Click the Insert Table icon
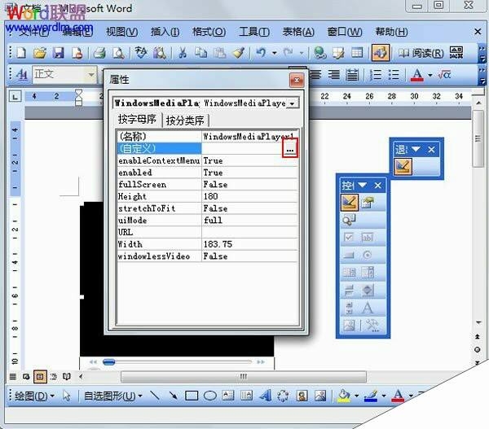The width and height of the screenshot is (489, 429). point(357,53)
